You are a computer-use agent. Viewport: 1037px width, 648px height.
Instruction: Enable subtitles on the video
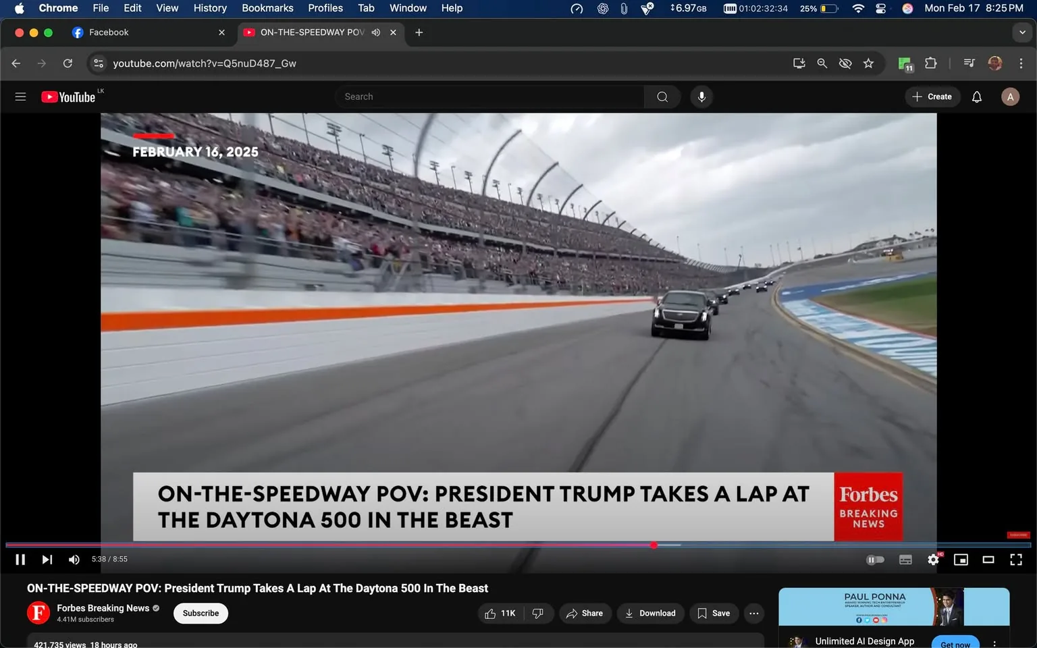(x=905, y=559)
